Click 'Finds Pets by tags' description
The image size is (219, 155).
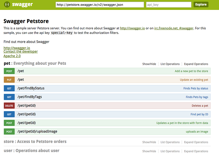click(197, 97)
